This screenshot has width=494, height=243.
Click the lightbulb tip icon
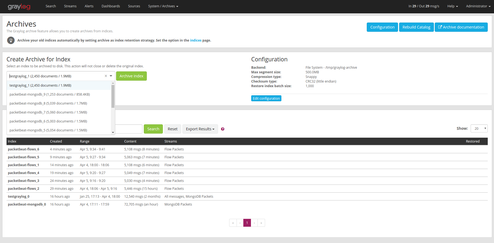(11, 40)
